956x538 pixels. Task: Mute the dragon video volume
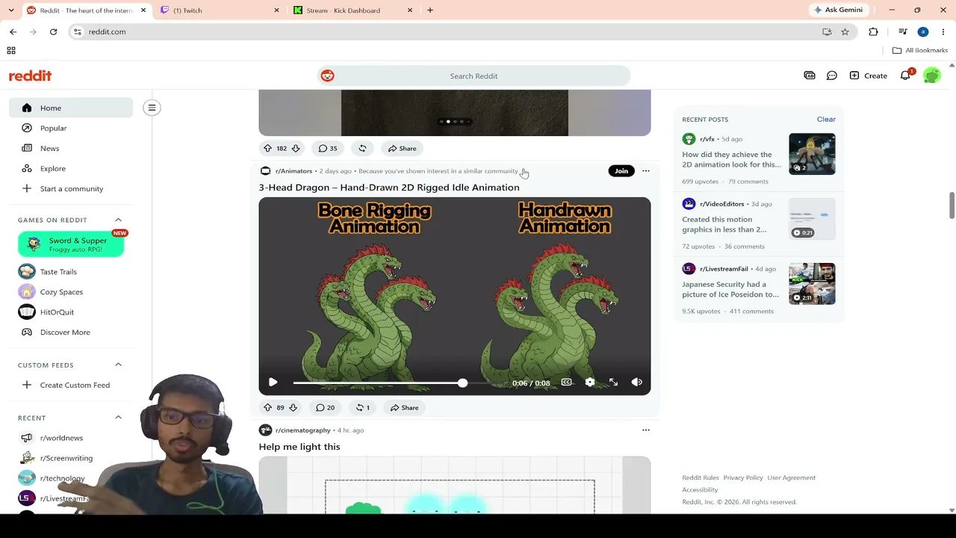[x=636, y=383]
